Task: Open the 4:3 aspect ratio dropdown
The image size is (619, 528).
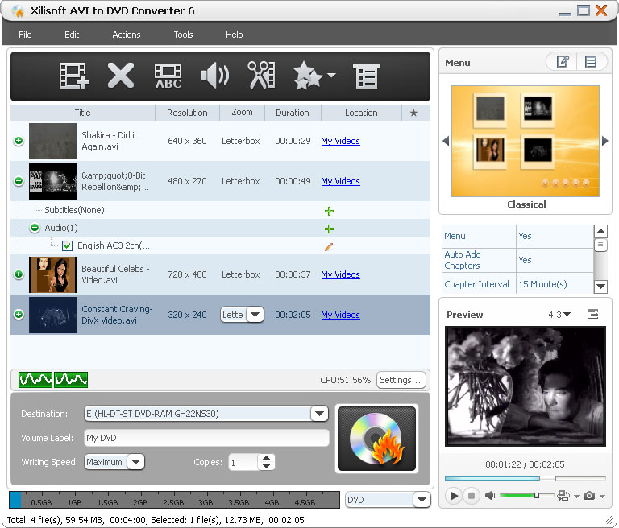Action: tap(559, 314)
